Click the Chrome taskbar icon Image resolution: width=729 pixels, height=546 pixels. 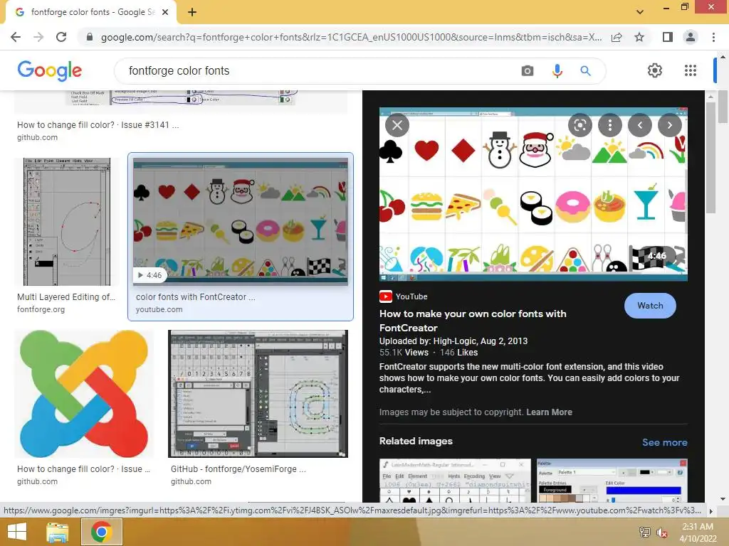102,532
